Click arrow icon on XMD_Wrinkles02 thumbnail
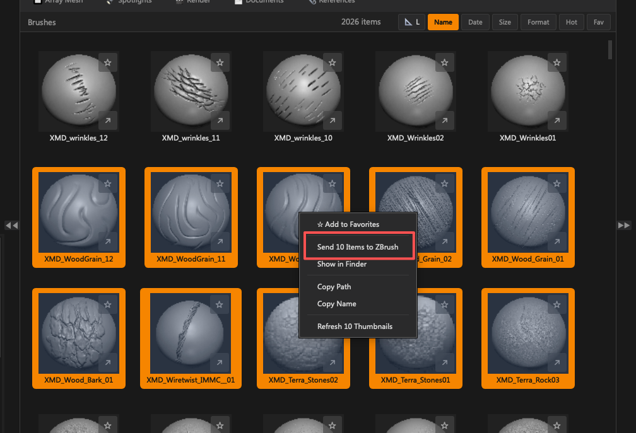The image size is (636, 433). (445, 120)
